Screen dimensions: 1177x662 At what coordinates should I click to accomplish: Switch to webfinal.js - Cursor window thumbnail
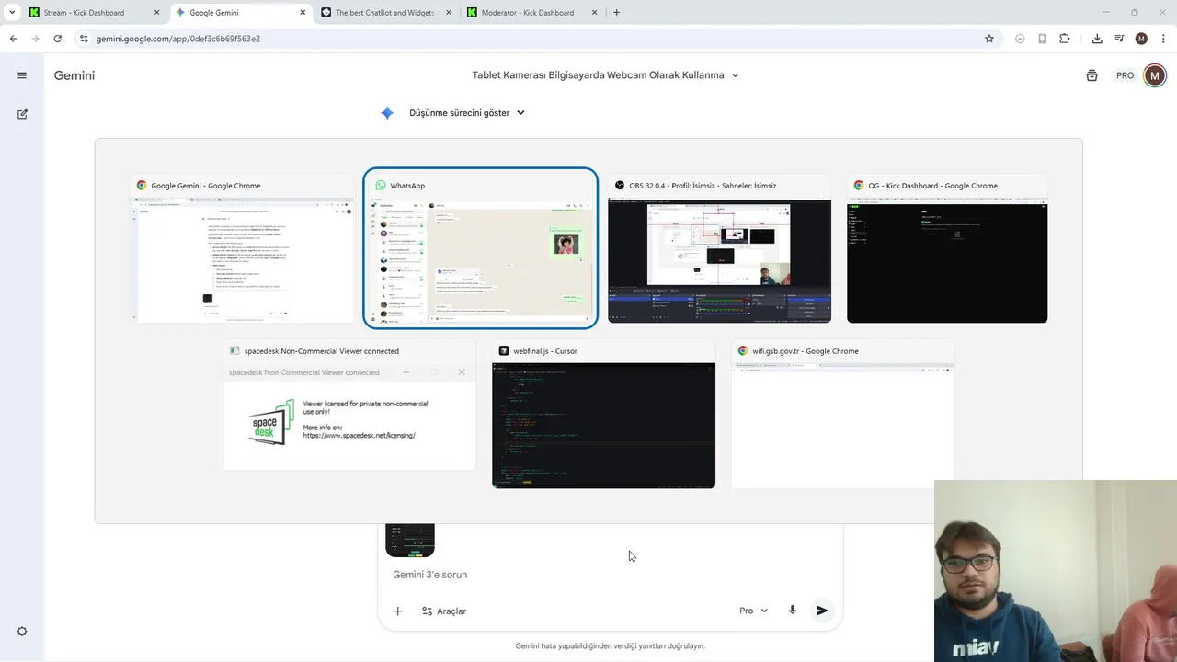pos(603,415)
